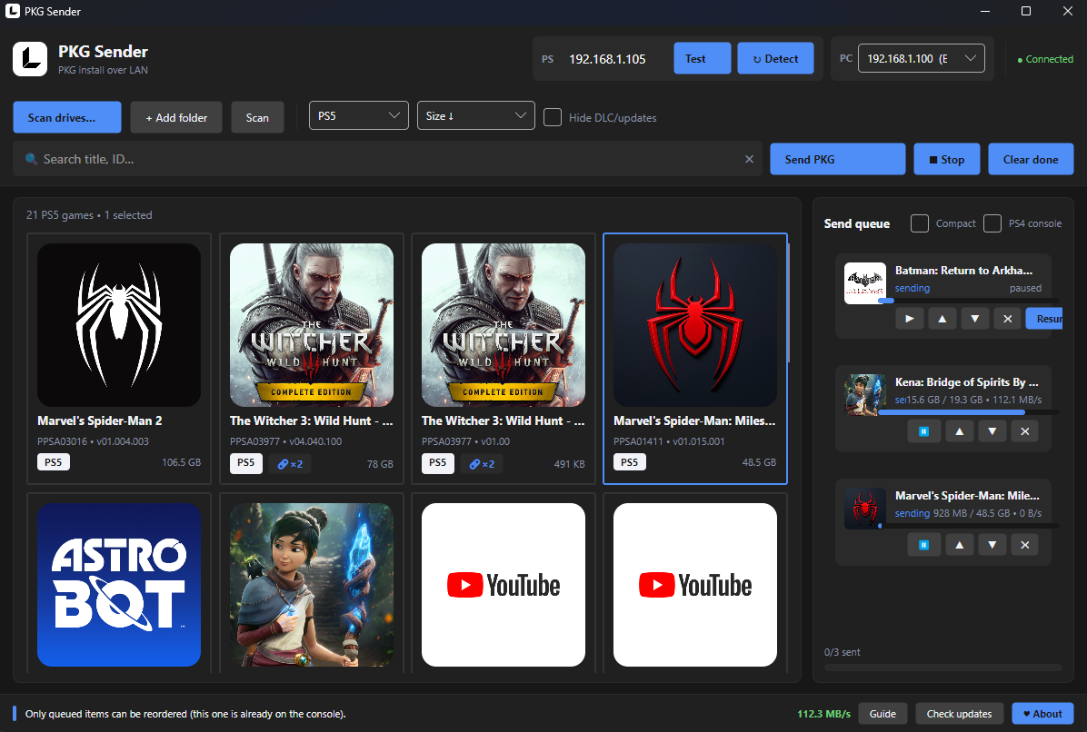
Task: Select Marvel's Spider-Man 2 cover
Action: click(119, 325)
